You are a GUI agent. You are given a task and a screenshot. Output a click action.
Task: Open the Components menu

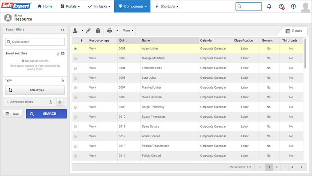(x=132, y=6)
